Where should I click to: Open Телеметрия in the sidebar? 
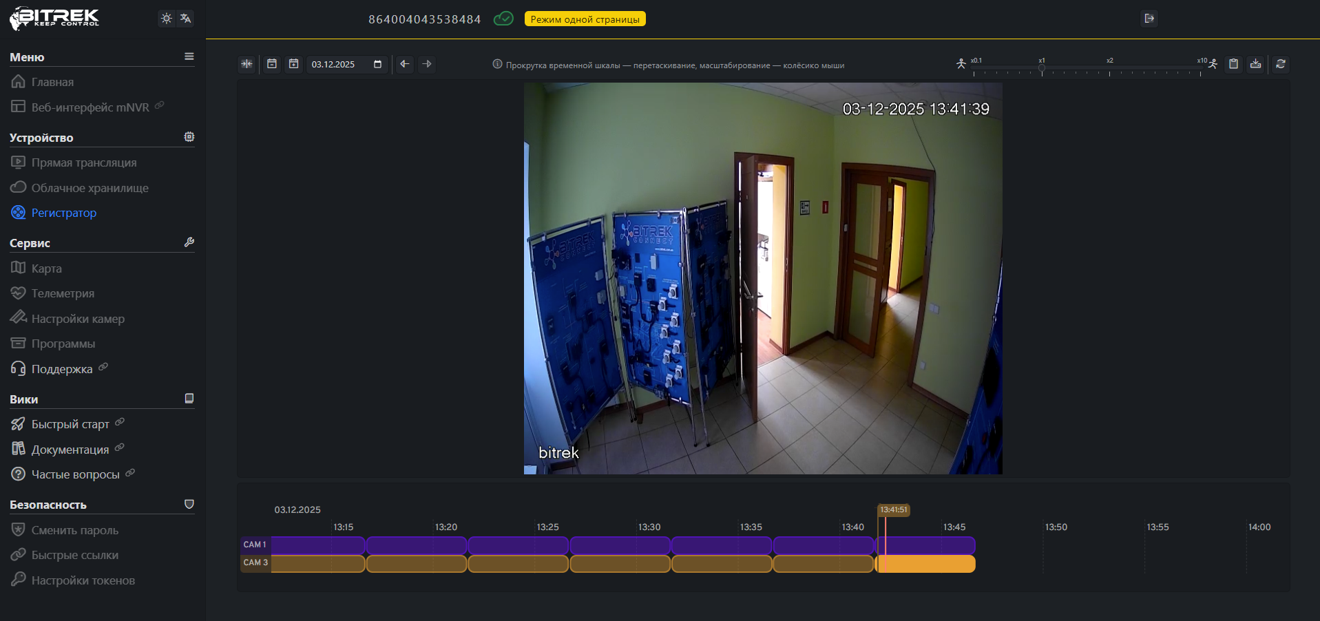click(x=63, y=293)
